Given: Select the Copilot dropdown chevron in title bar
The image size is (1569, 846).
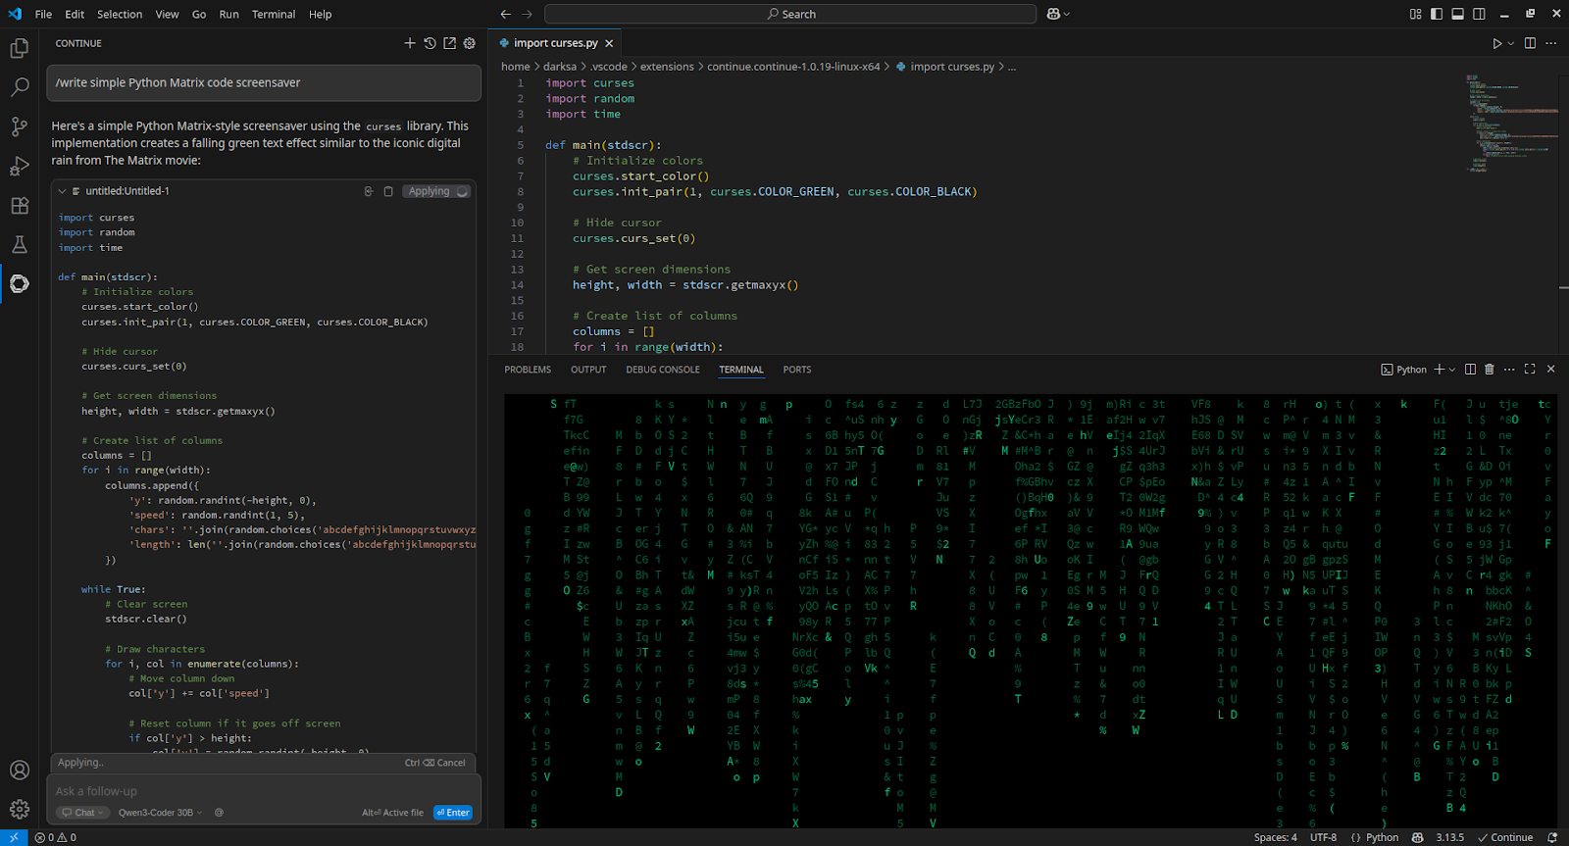Looking at the screenshot, I should click(x=1067, y=14).
